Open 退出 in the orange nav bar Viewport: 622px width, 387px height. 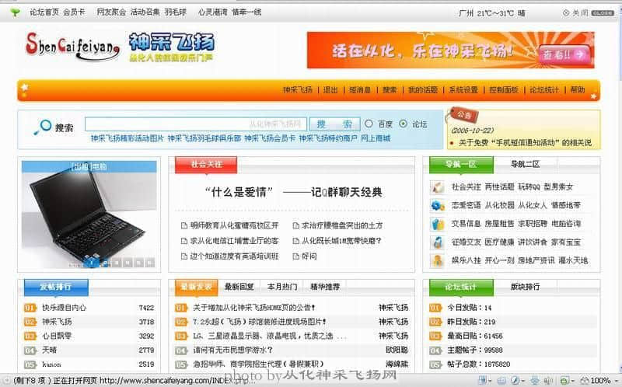click(330, 90)
